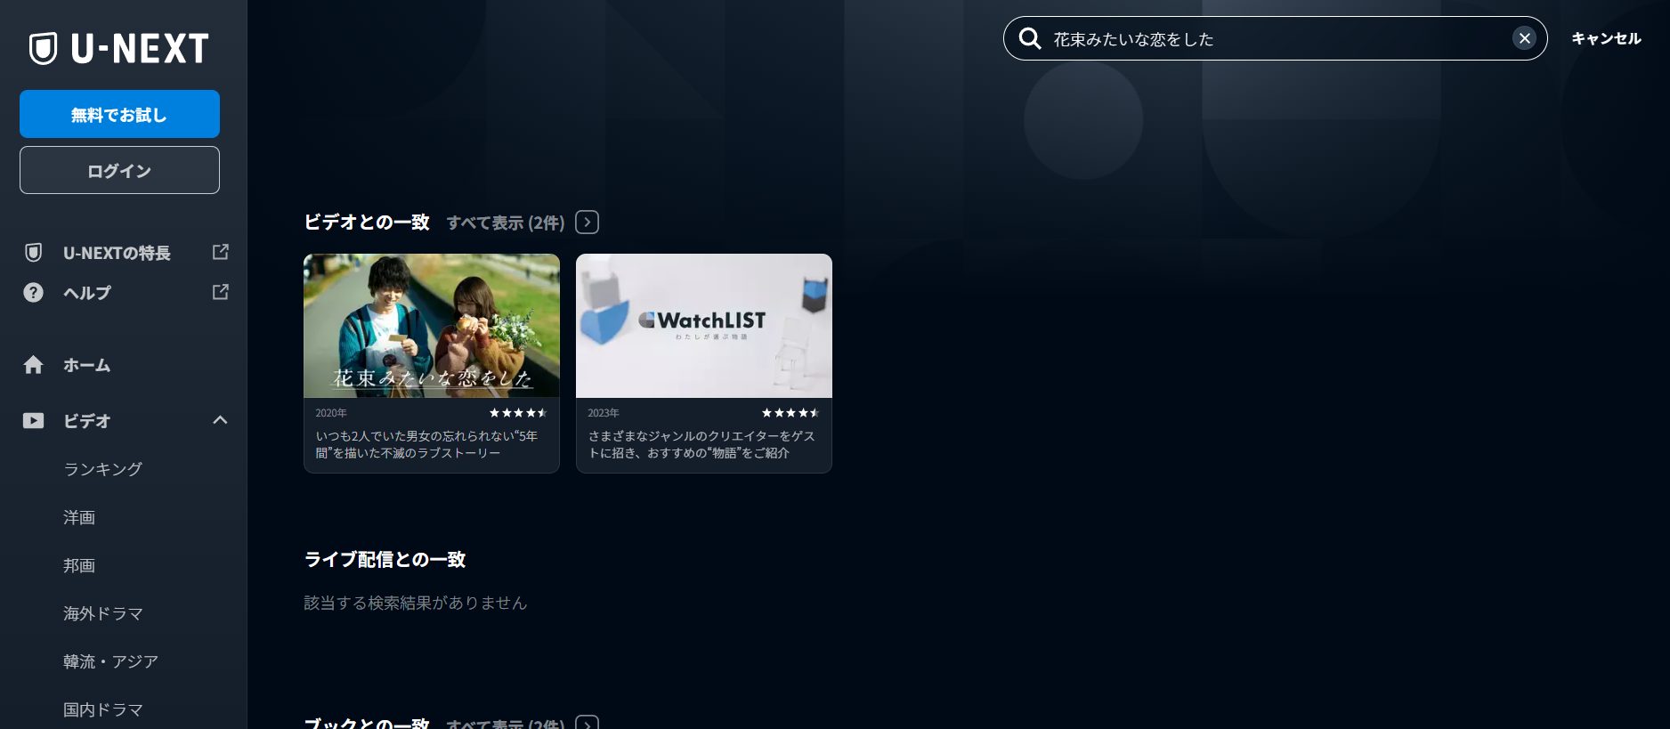This screenshot has height=729, width=1670.
Task: Click the search magnifier icon
Action: coord(1030,38)
